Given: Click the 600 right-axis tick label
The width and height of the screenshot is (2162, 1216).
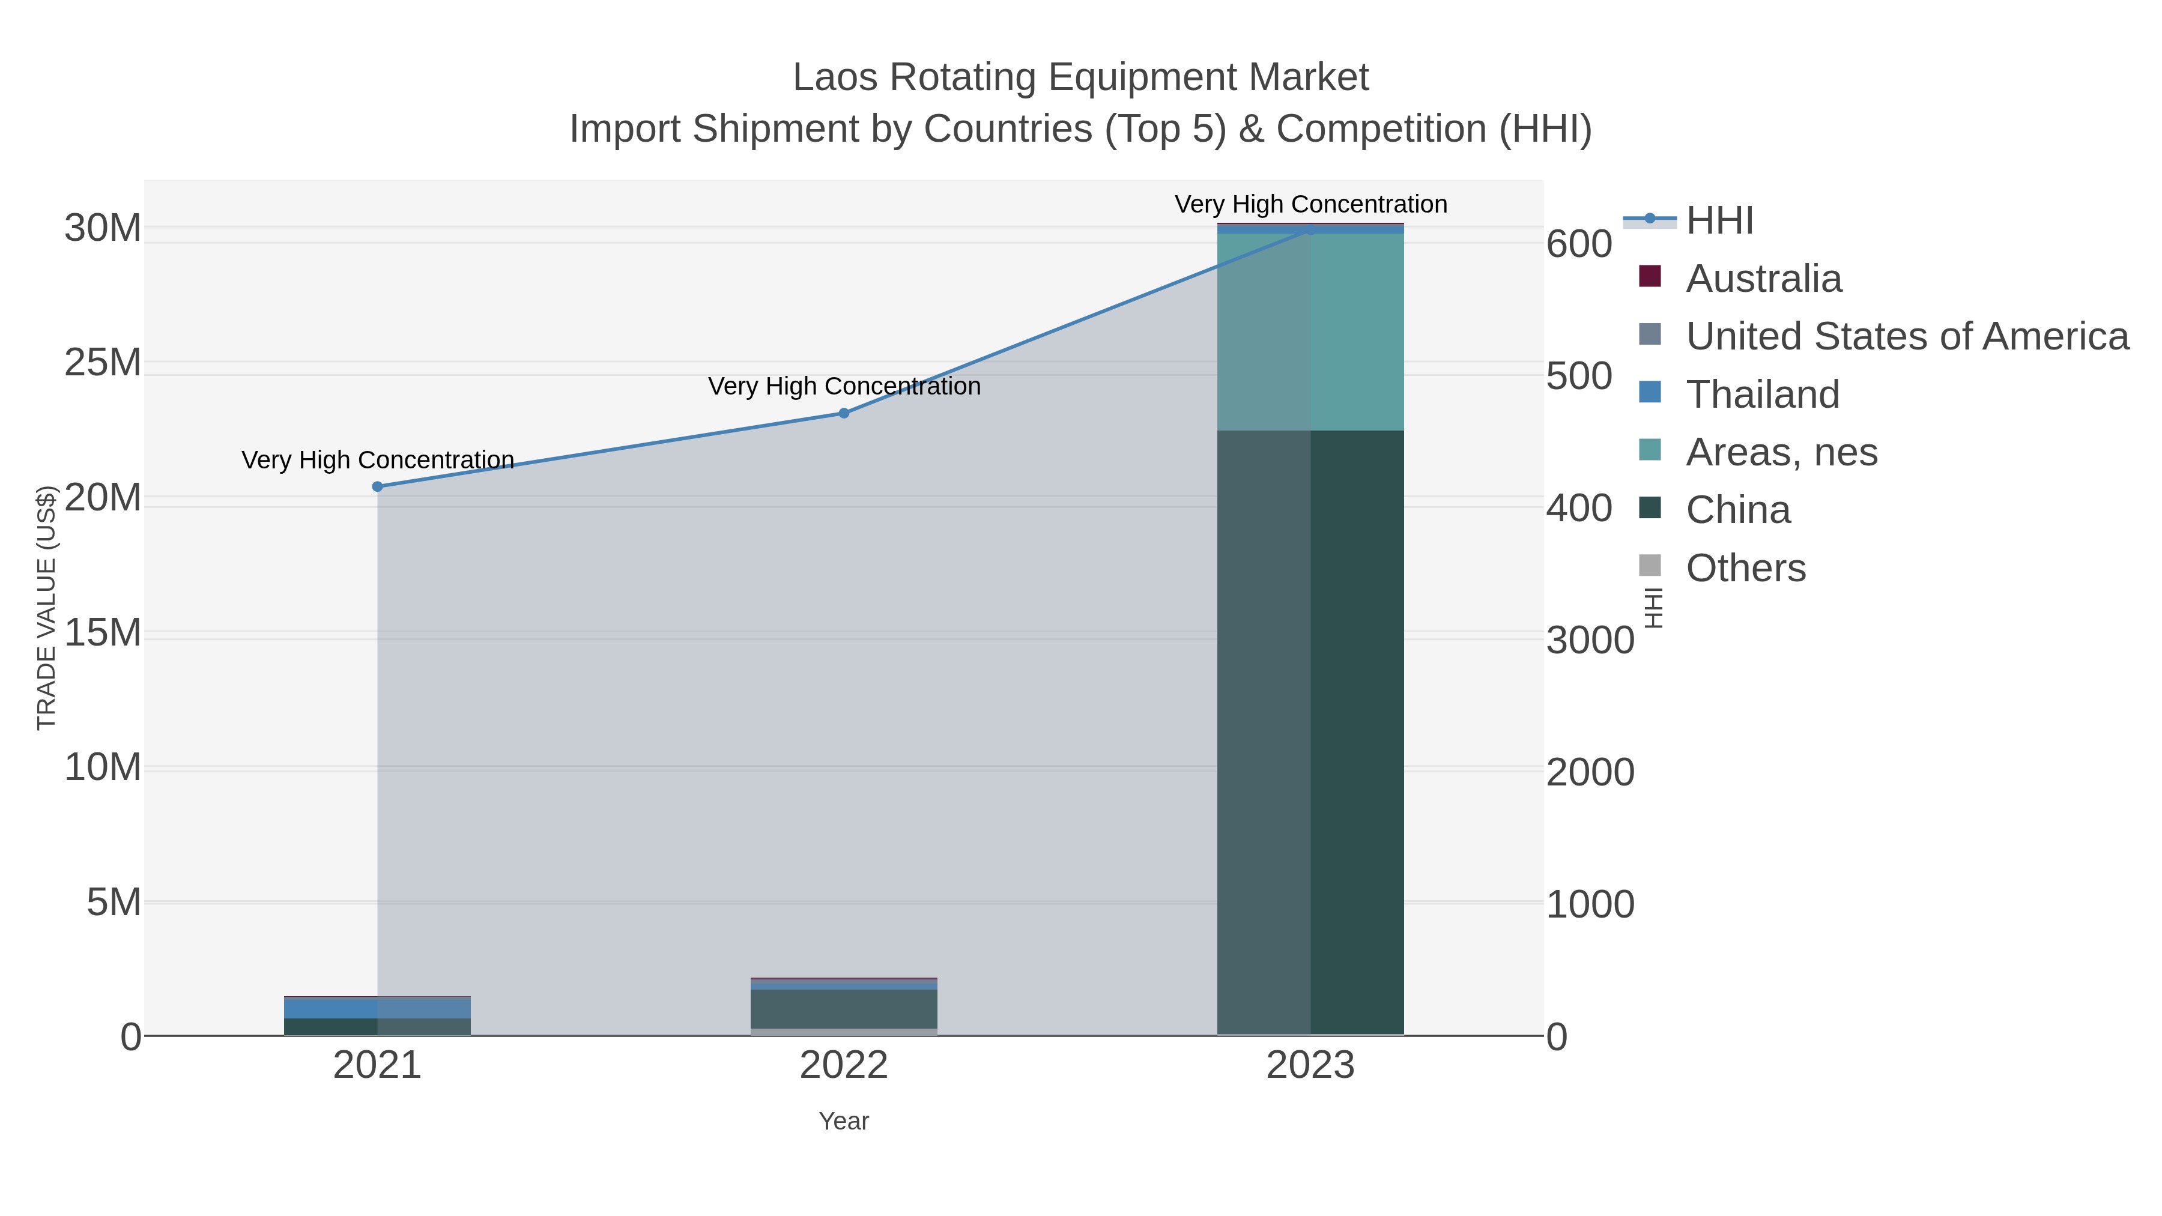Looking at the screenshot, I should (1579, 244).
